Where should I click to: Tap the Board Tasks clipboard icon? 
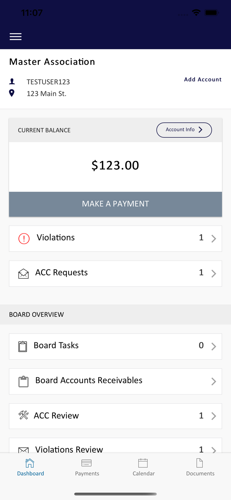point(23,346)
